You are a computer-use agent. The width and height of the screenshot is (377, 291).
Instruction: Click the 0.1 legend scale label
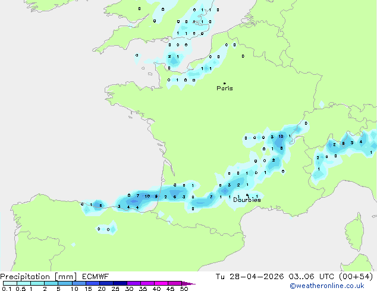pos(7,289)
